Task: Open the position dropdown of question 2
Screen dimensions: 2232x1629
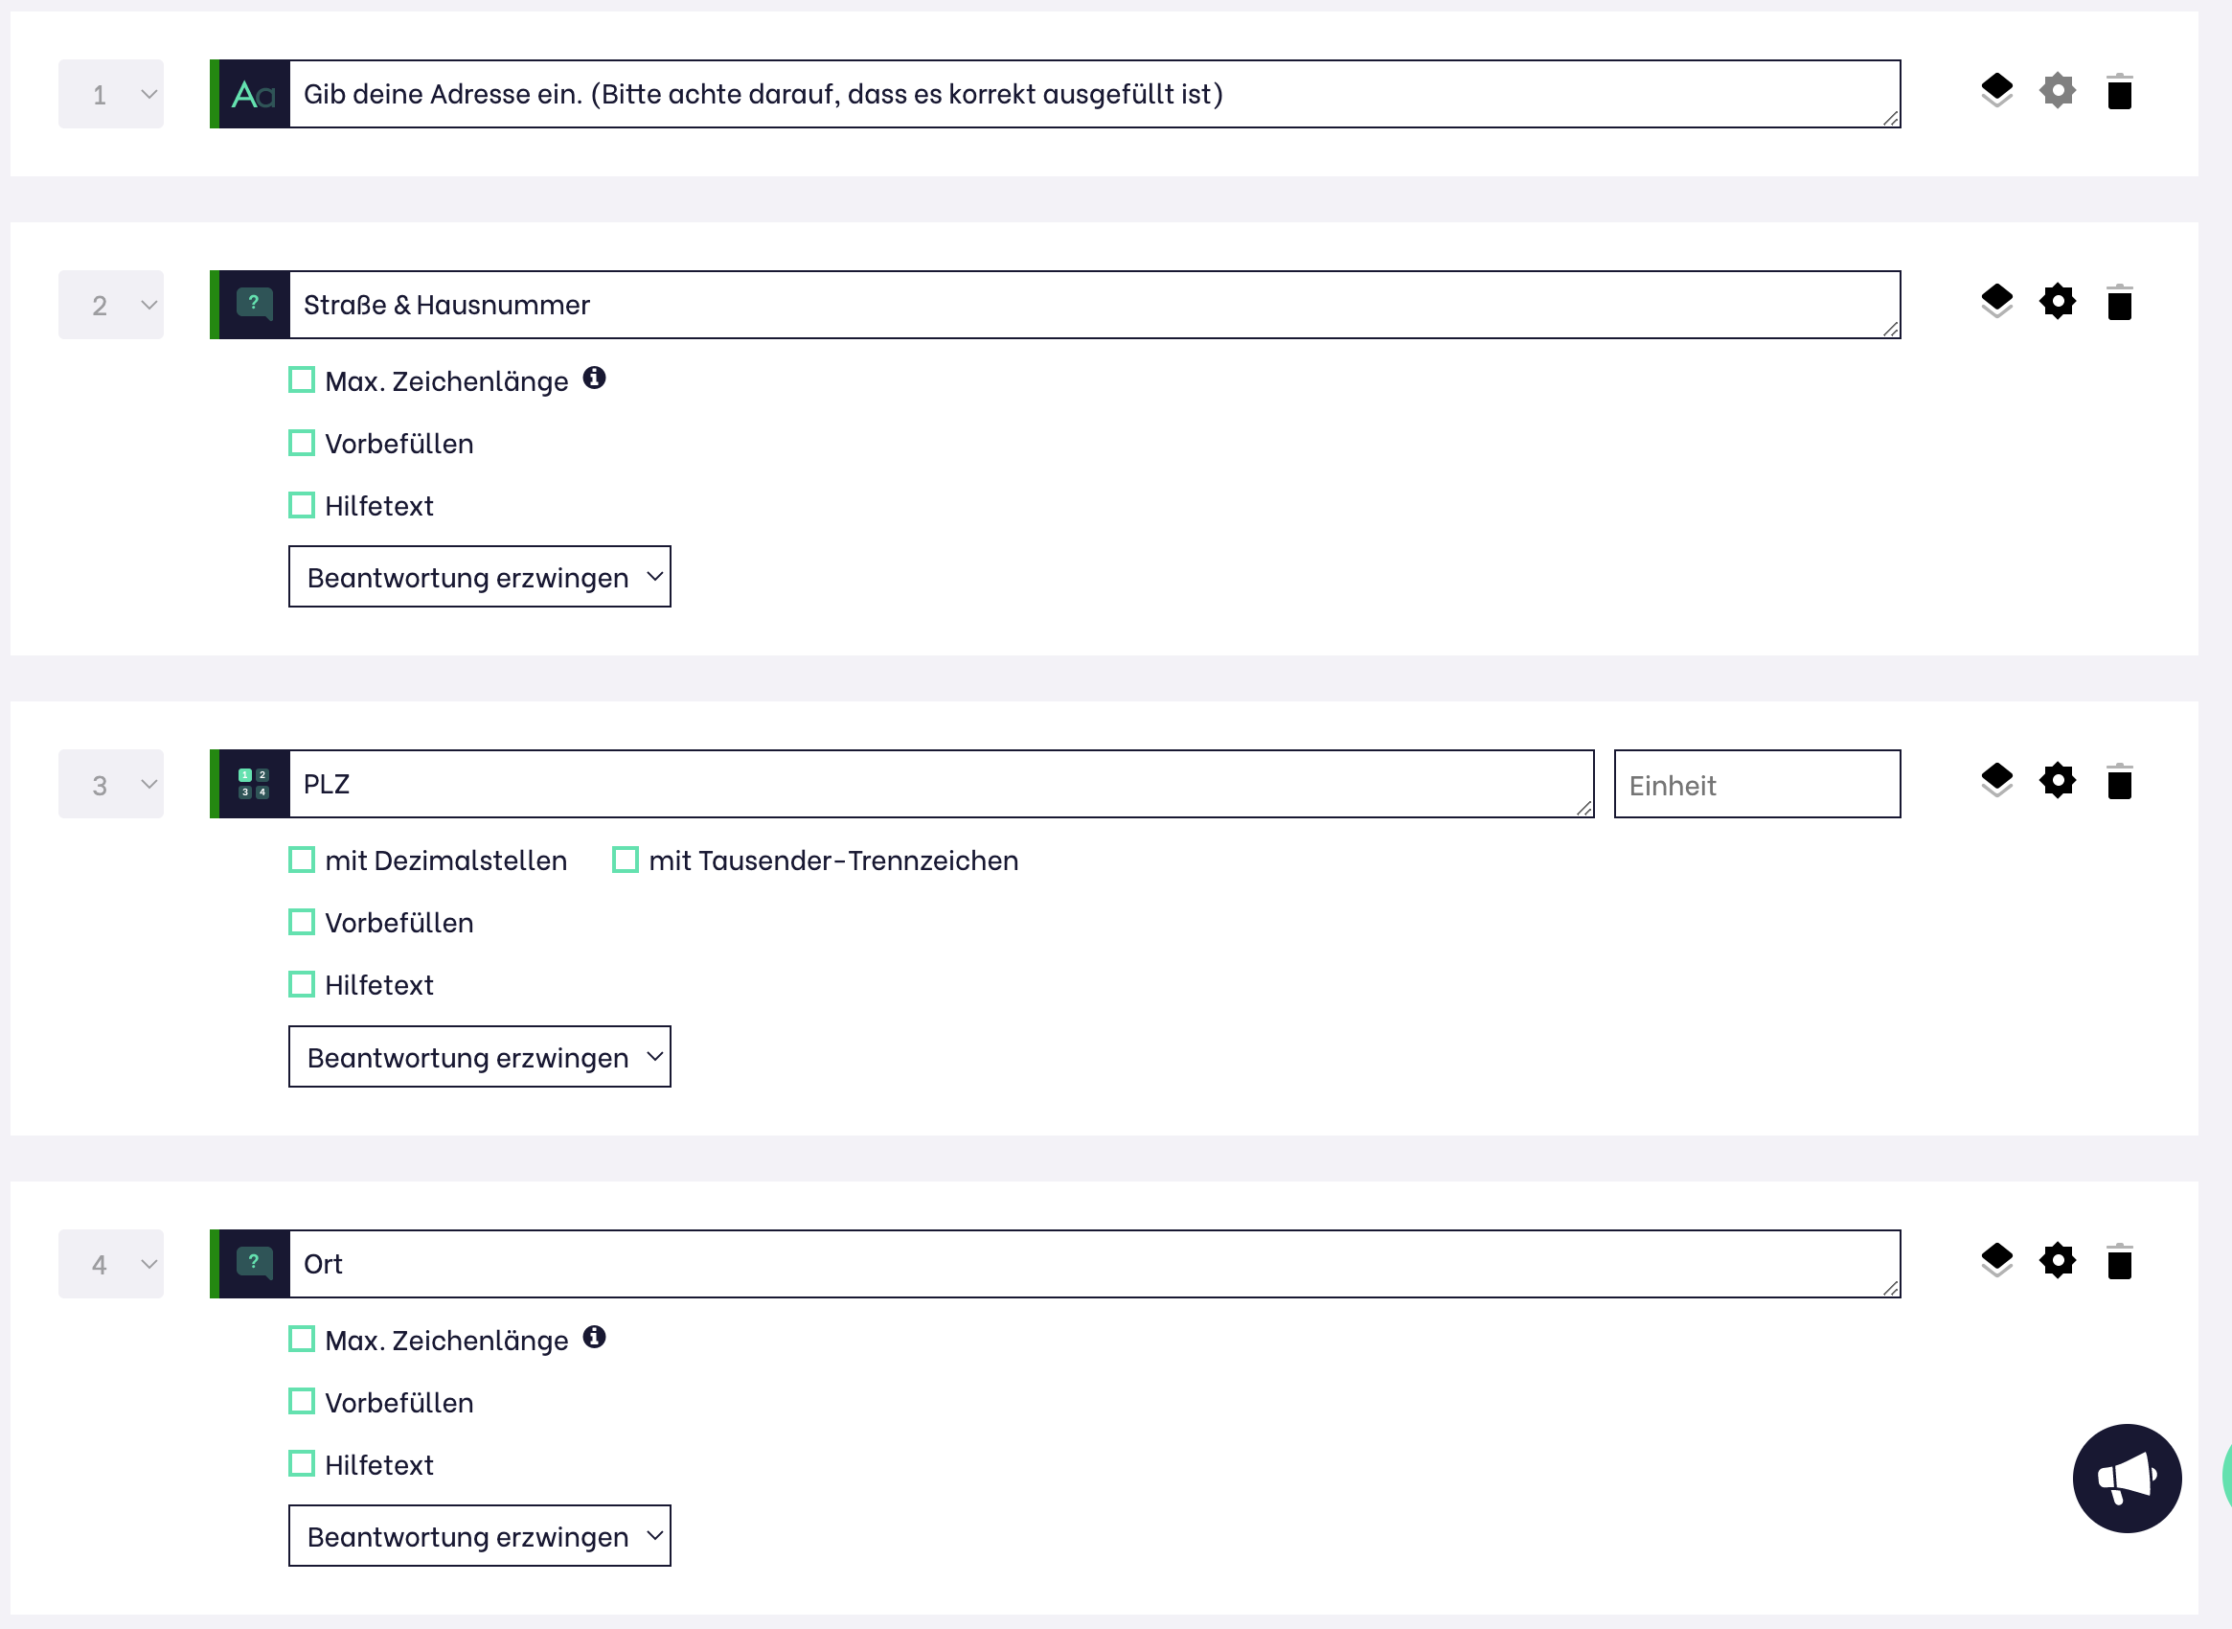Action: point(111,305)
